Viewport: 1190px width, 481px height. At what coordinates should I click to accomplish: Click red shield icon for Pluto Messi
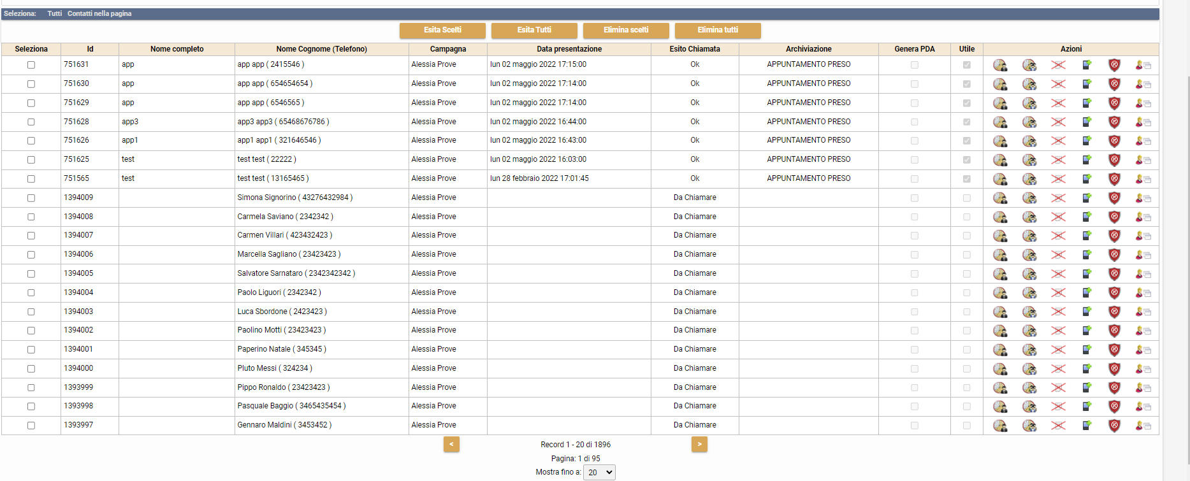click(1114, 369)
